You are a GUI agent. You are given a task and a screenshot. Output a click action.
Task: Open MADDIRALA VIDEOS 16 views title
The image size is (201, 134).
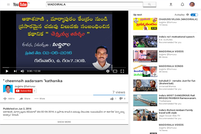(171, 125)
